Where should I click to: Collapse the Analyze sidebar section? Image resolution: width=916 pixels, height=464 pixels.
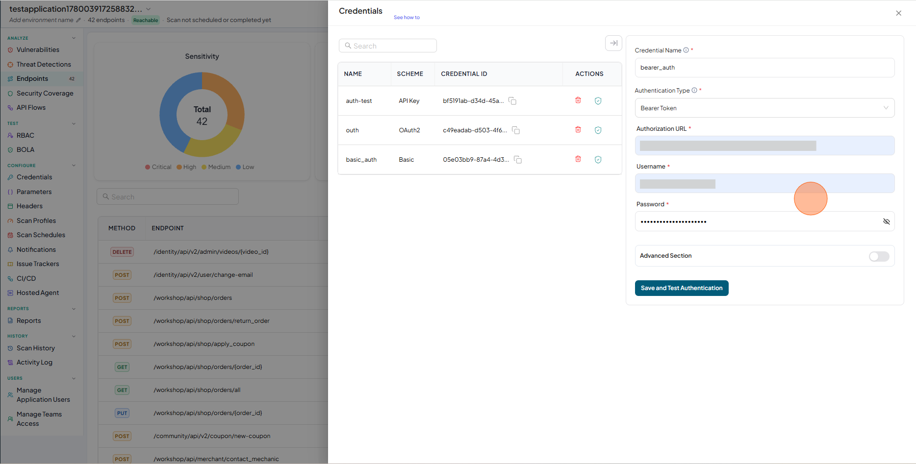tap(74, 38)
